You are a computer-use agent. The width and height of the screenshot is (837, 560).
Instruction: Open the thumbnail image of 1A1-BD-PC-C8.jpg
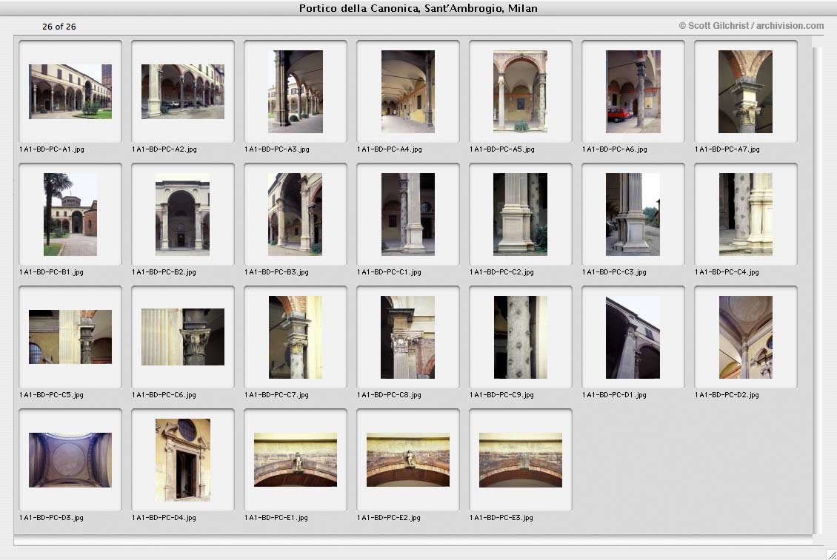coord(408,337)
